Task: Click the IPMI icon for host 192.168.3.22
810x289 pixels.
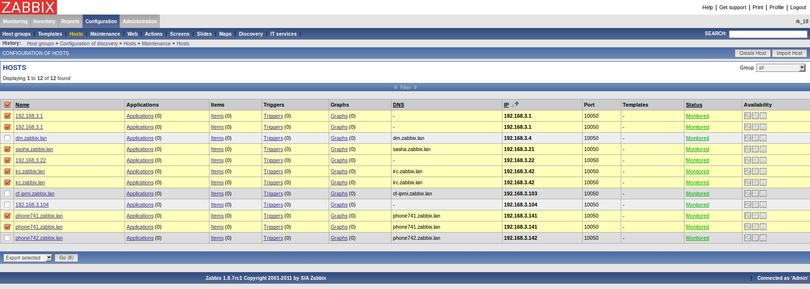Action: [x=763, y=160]
